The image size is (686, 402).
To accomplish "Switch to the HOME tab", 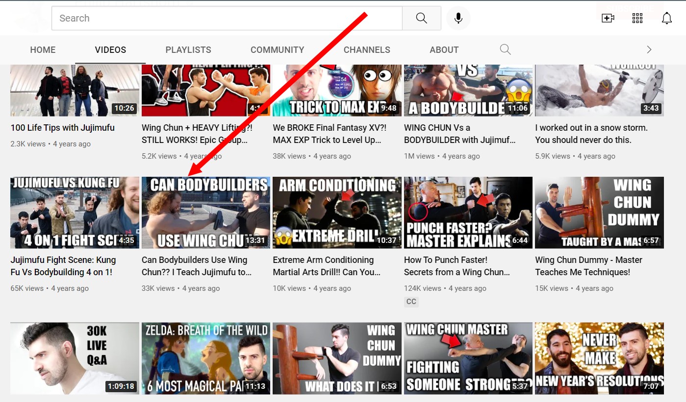I will (x=43, y=50).
